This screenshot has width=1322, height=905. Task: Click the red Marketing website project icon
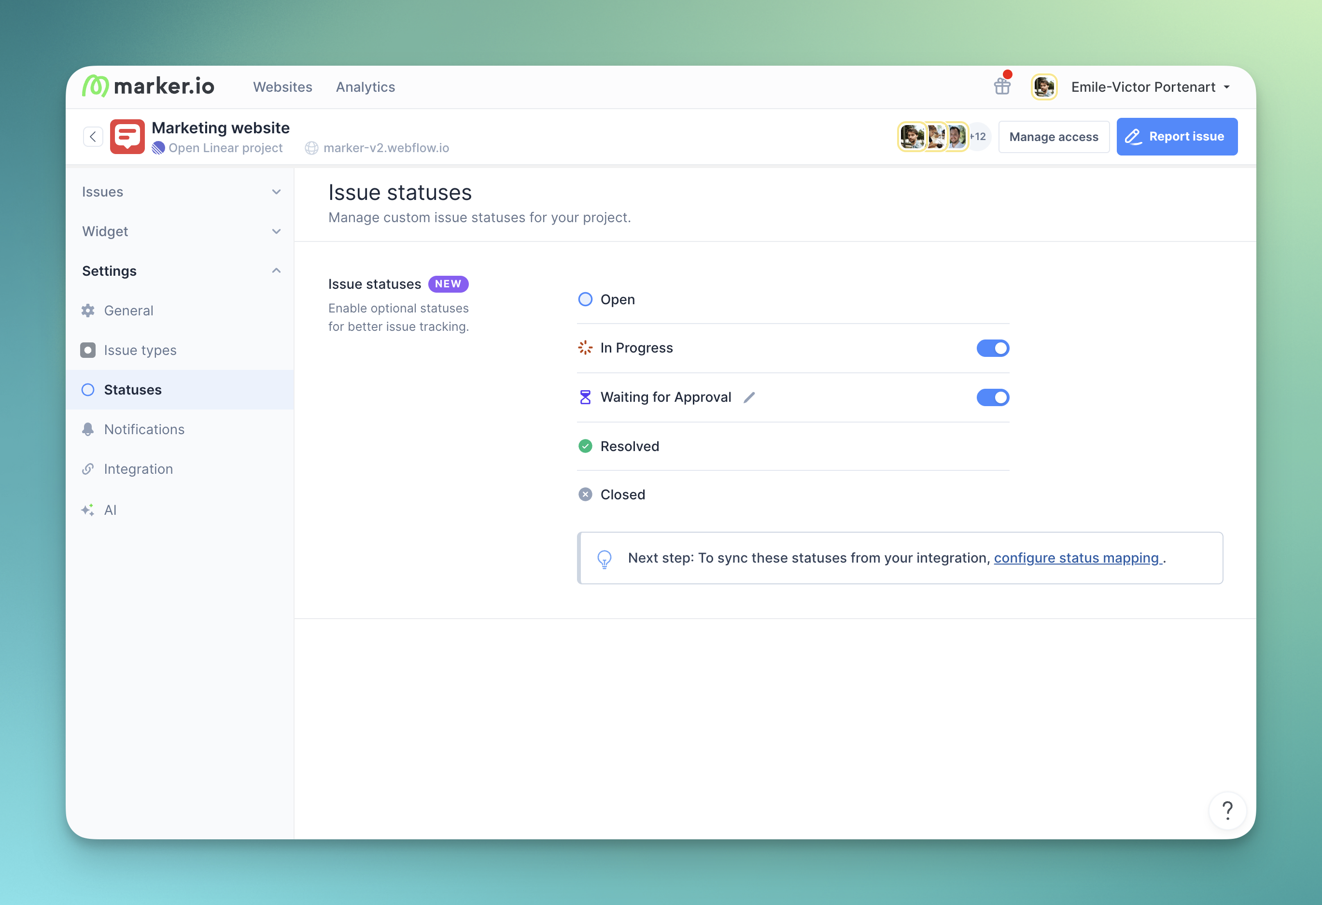(x=127, y=137)
